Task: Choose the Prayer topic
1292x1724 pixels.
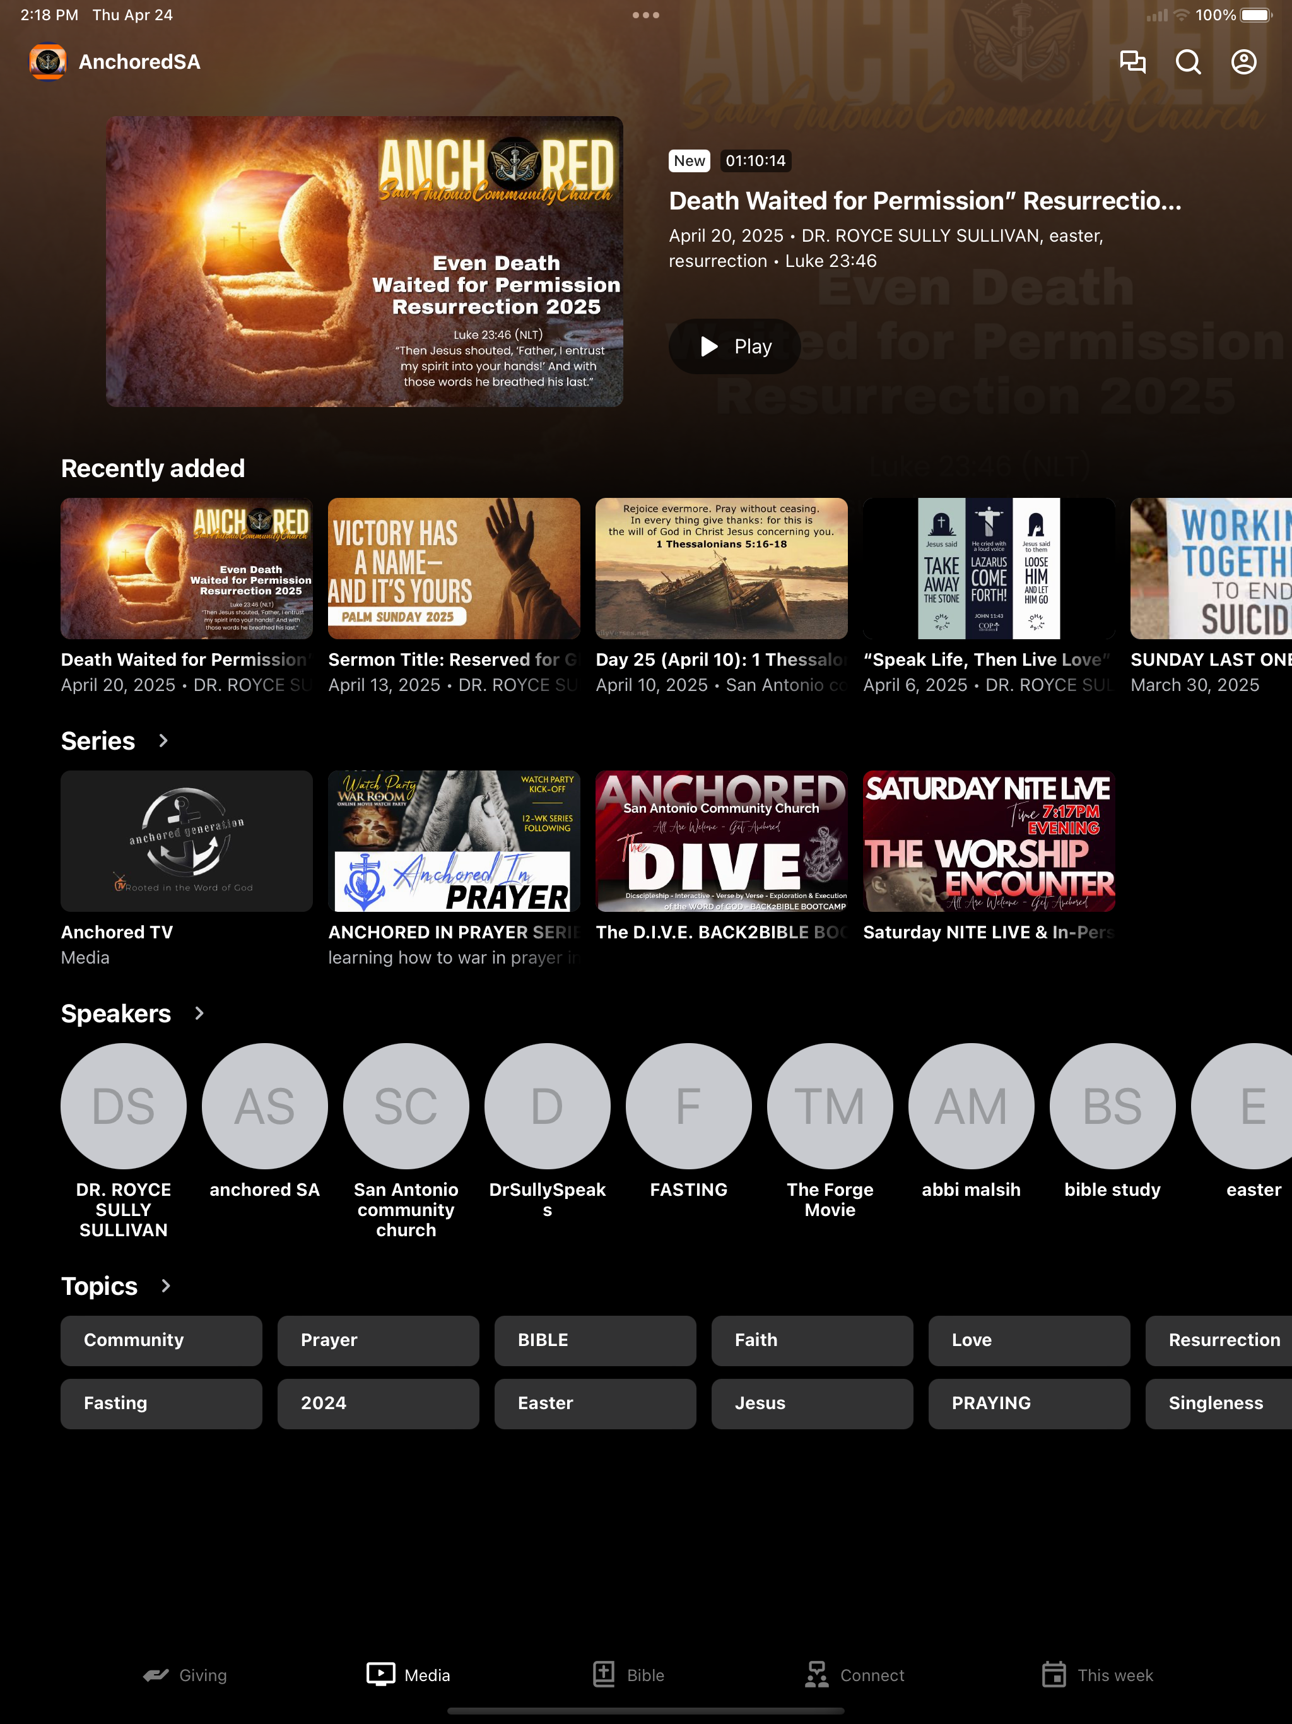Action: (378, 1340)
